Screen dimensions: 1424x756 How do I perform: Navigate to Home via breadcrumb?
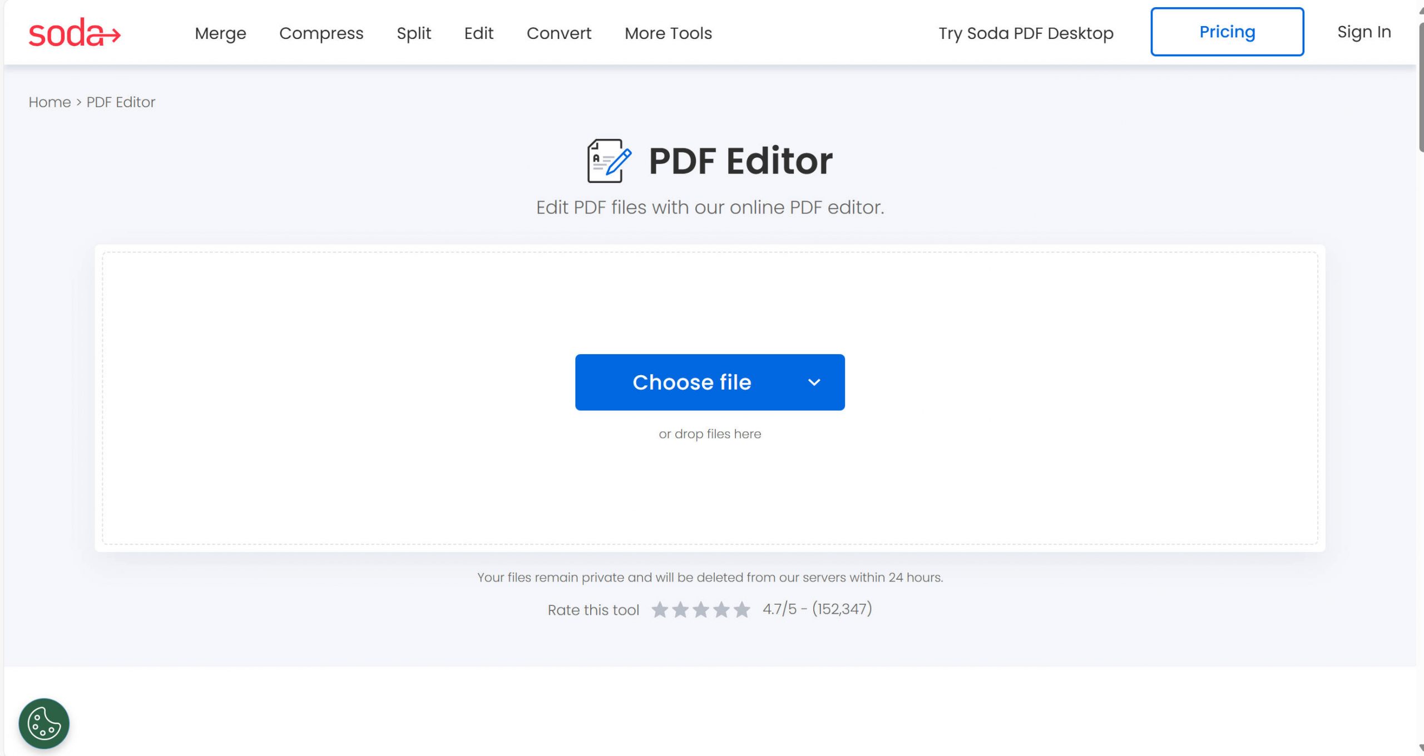pyautogui.click(x=50, y=102)
